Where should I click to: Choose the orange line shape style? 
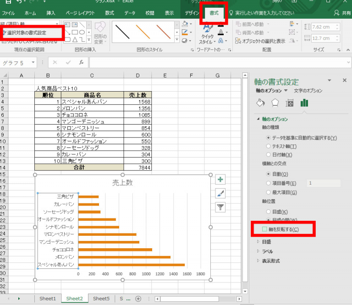point(143,32)
